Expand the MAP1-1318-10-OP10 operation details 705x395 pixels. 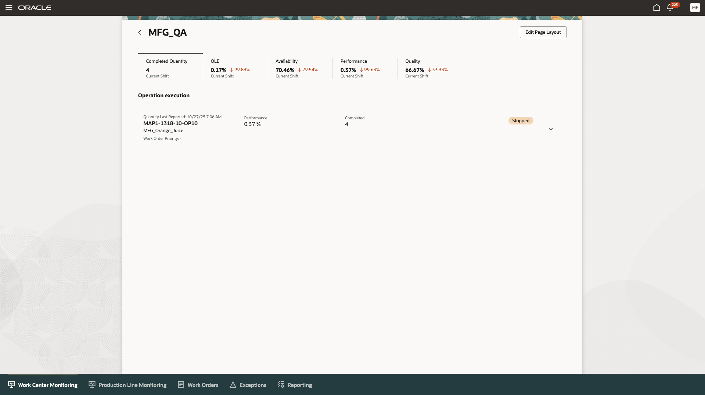550,129
